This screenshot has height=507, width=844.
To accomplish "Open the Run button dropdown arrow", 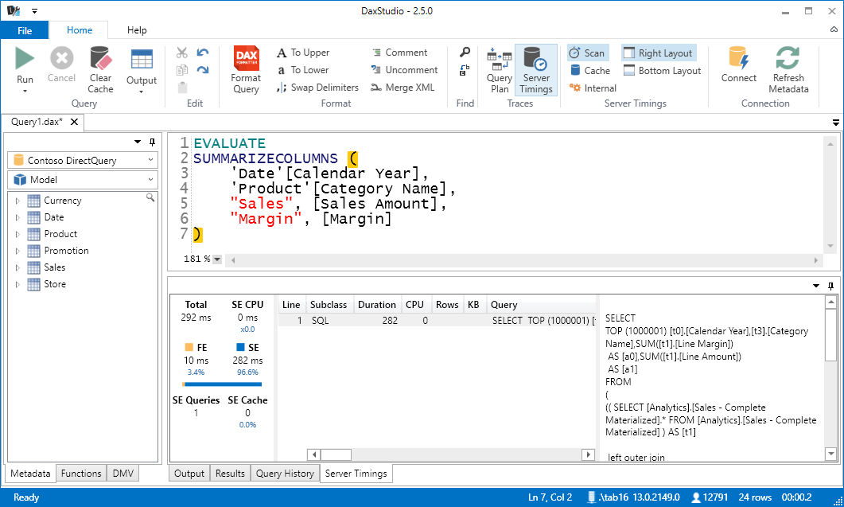I will click(x=25, y=91).
